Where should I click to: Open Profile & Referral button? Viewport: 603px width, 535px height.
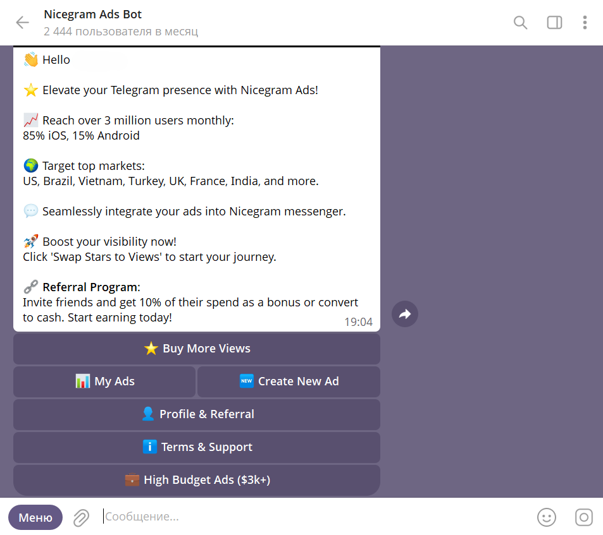tap(197, 414)
